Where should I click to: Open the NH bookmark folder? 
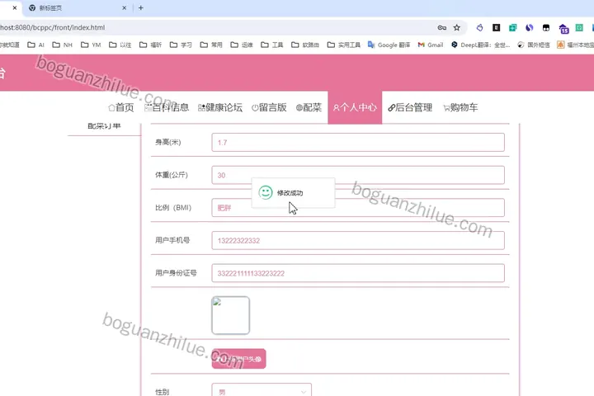[x=62, y=45]
